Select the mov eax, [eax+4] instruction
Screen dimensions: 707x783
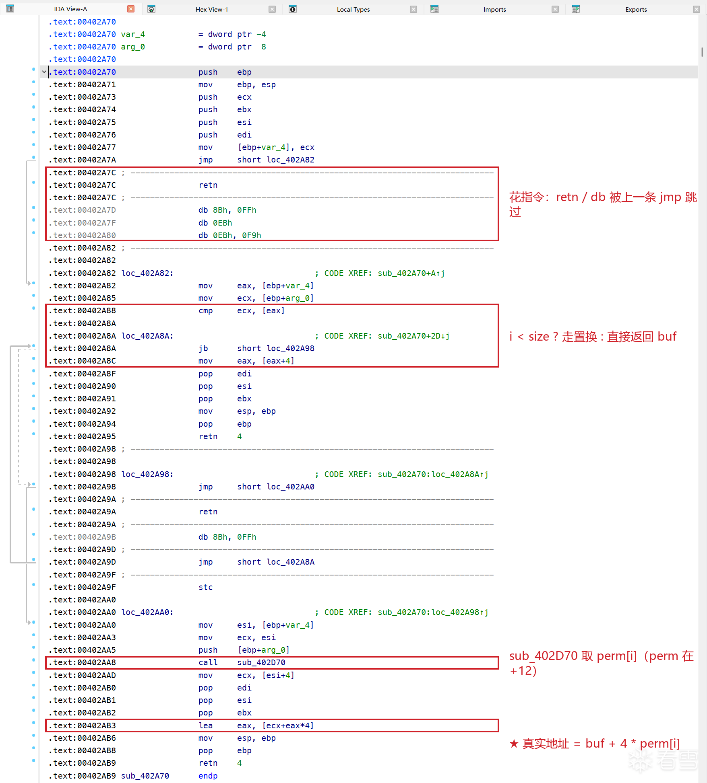coord(246,361)
